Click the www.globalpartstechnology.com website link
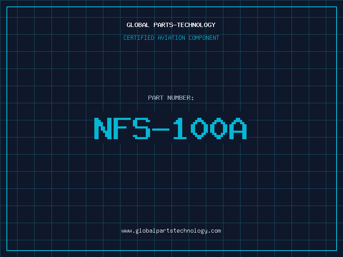 171,231
